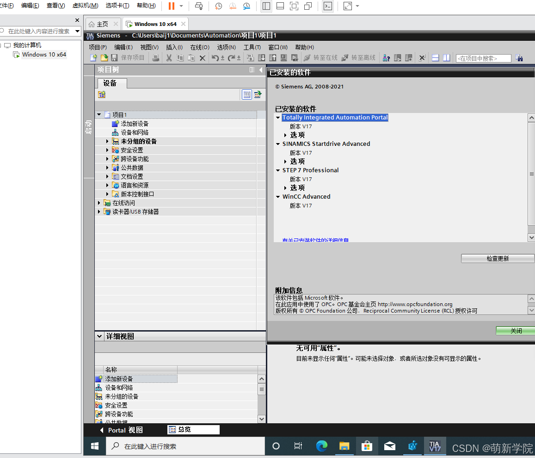Open Microsoft Edge from the taskbar
The image size is (535, 458).
(x=321, y=446)
